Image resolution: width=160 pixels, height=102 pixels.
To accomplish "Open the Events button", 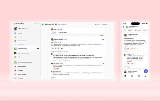I will 98,24.
